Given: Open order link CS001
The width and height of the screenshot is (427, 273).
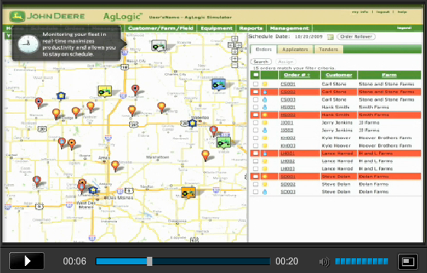Looking at the screenshot, I should [x=288, y=84].
